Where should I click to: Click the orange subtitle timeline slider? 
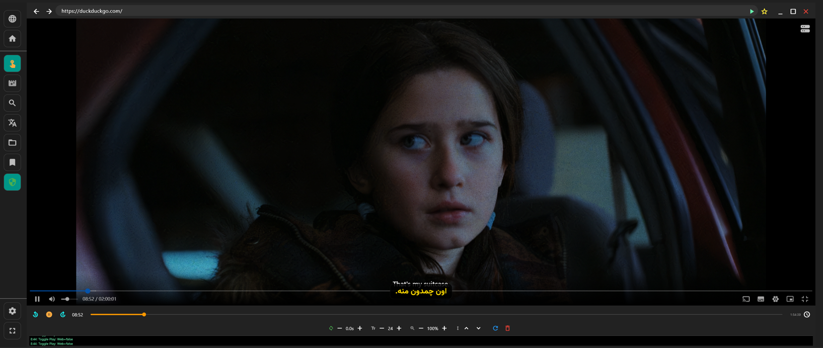coord(144,315)
